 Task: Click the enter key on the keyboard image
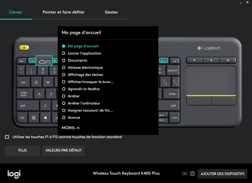pos(171,94)
